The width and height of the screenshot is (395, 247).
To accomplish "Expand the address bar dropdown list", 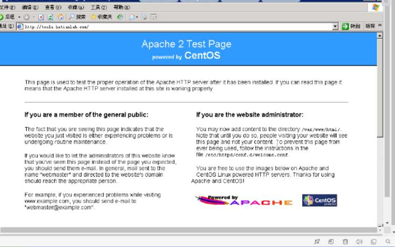I will click(335, 26).
